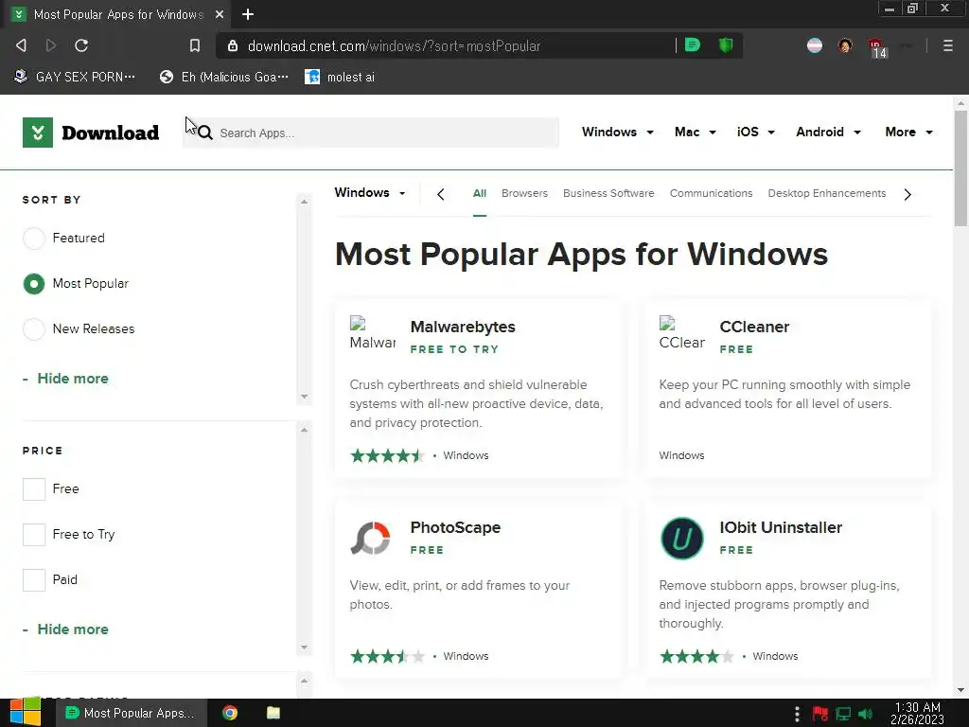The image size is (969, 727).
Task: Switch to the Browsers category tab
Action: point(524,193)
